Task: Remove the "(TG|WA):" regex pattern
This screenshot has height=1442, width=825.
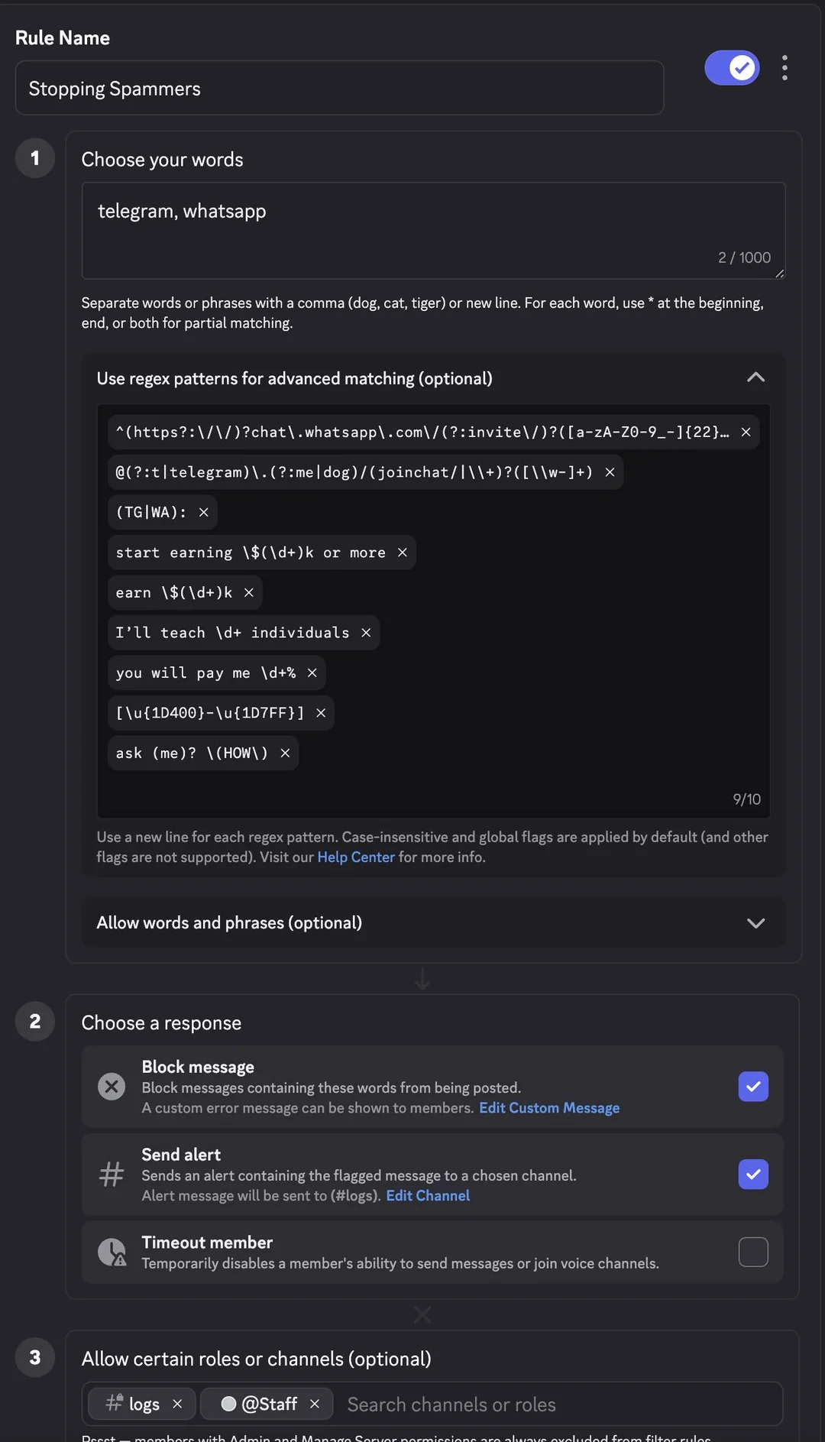Action: click(203, 512)
